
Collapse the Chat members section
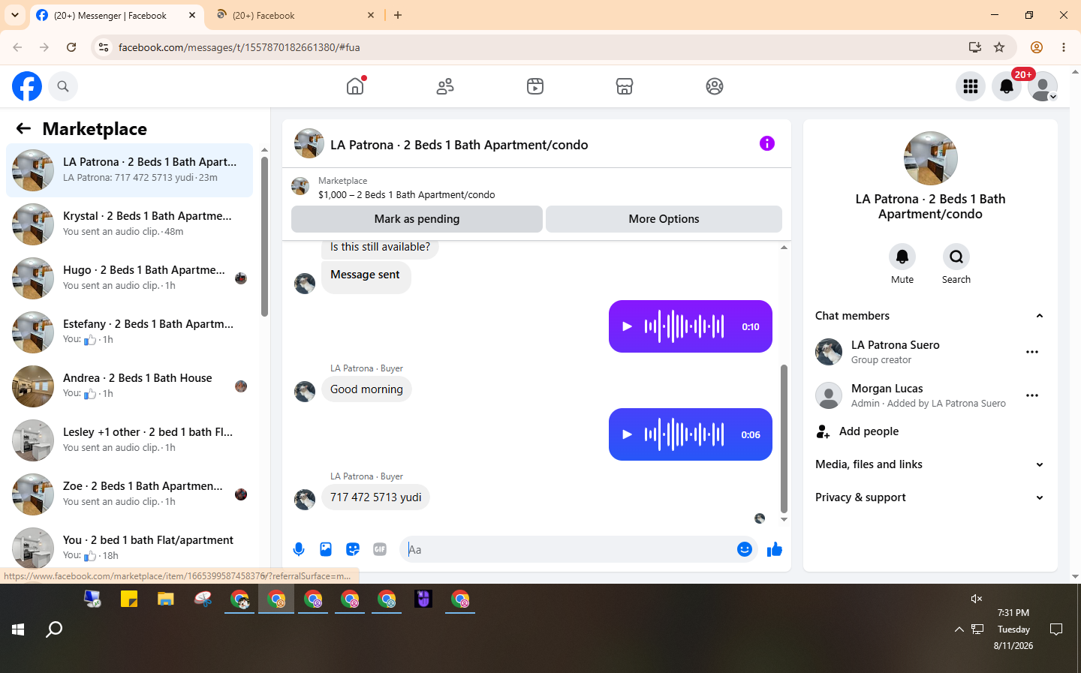coord(930,316)
